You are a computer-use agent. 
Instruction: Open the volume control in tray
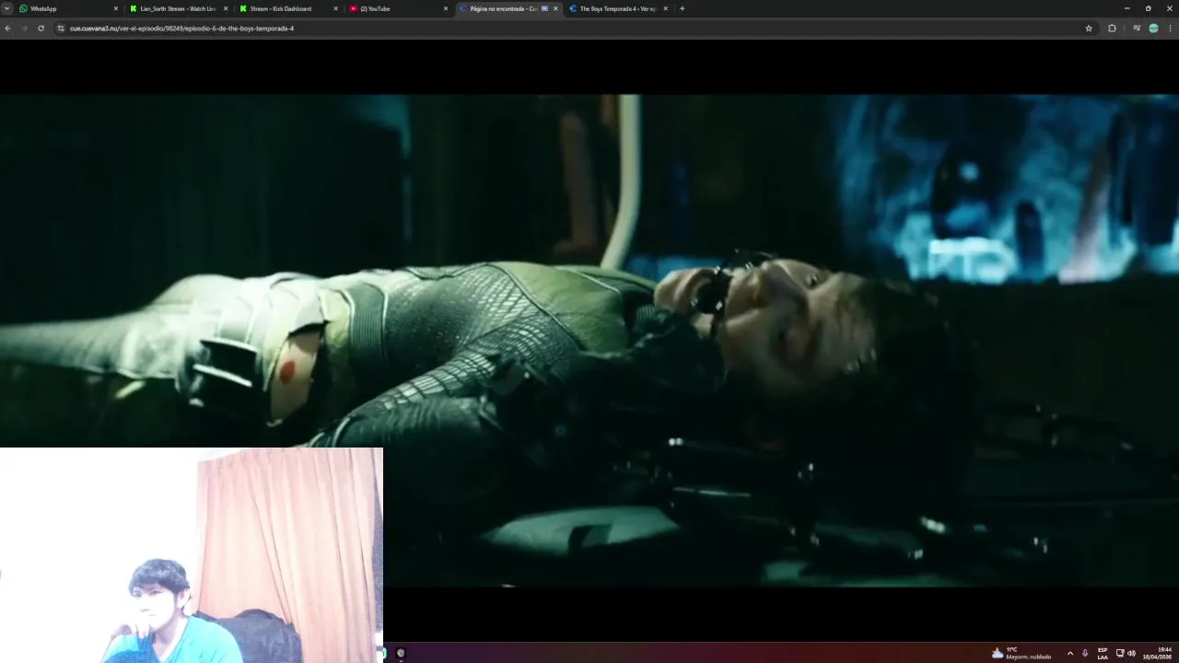(1131, 653)
